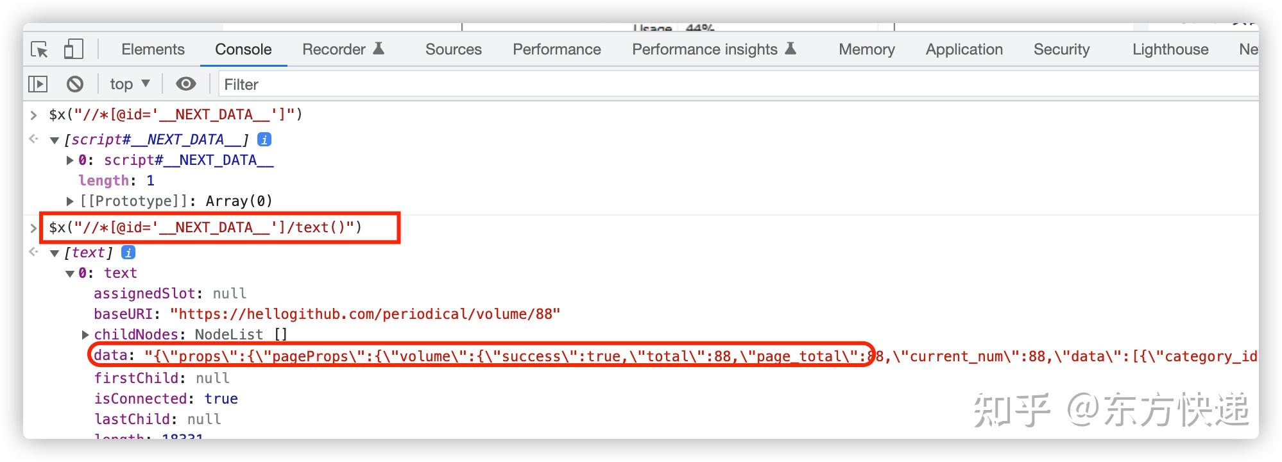Collapse the [text] array result
Image resolution: width=1282 pixels, height=462 pixels.
click(x=55, y=253)
